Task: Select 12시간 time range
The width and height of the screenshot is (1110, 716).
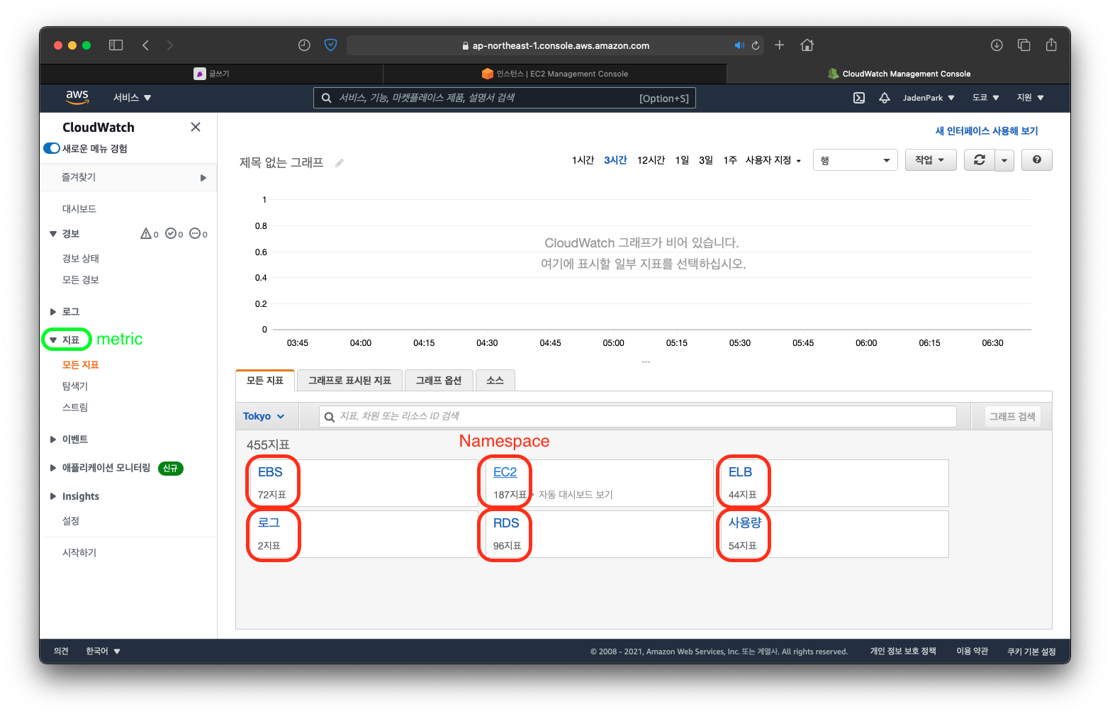Action: pos(651,160)
